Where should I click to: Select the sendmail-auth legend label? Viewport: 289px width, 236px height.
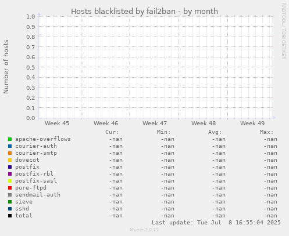[x=38, y=195]
